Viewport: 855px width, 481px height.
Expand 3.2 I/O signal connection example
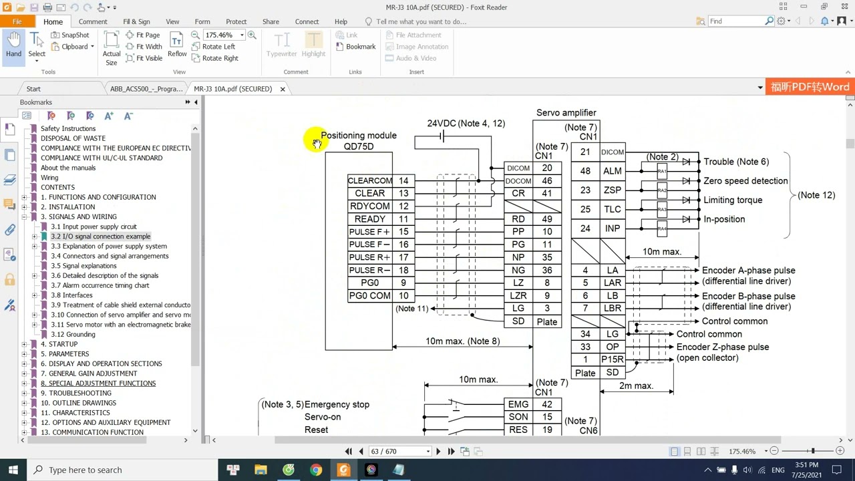(35, 236)
